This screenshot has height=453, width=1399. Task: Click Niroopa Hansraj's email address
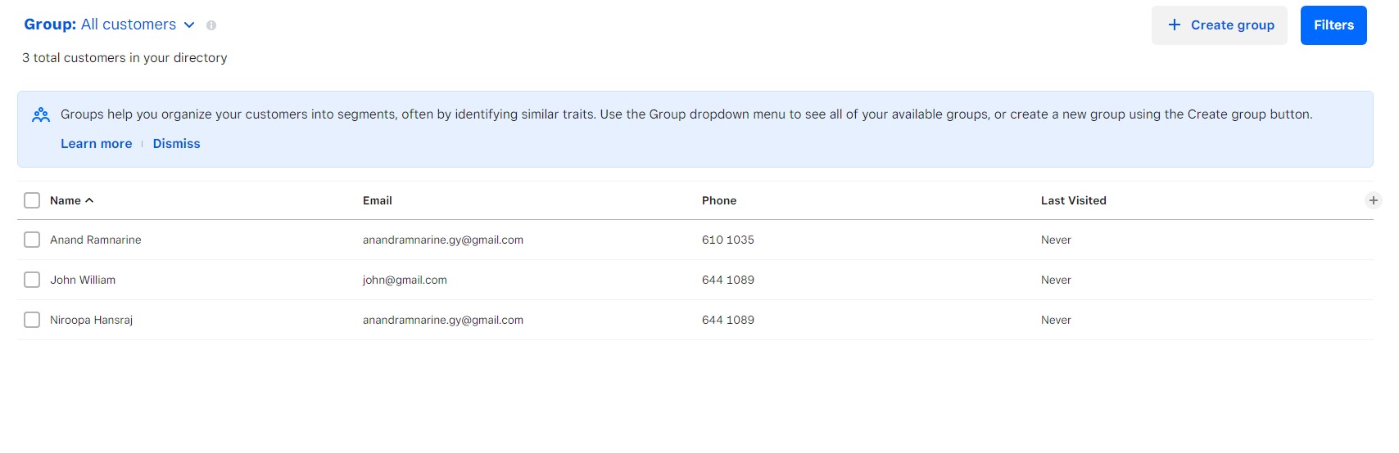443,320
